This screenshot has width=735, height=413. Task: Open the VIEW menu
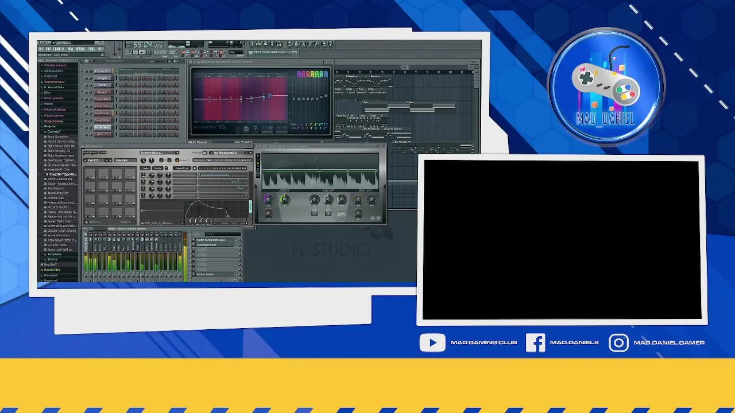pyautogui.click(x=70, y=49)
